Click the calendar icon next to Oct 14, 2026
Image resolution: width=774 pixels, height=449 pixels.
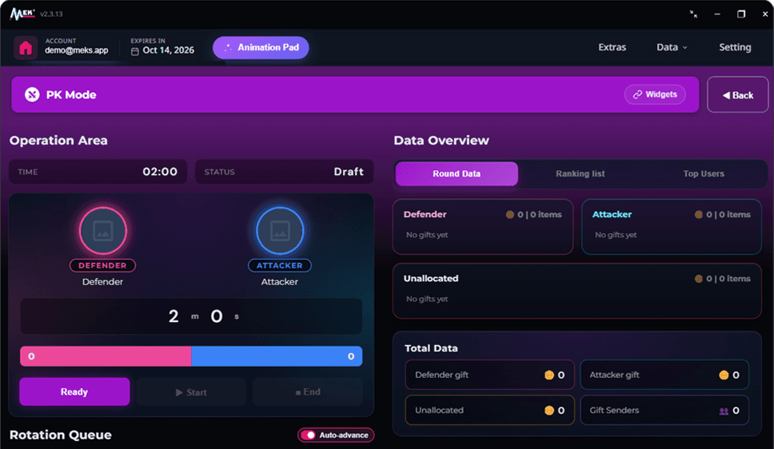pyautogui.click(x=135, y=51)
